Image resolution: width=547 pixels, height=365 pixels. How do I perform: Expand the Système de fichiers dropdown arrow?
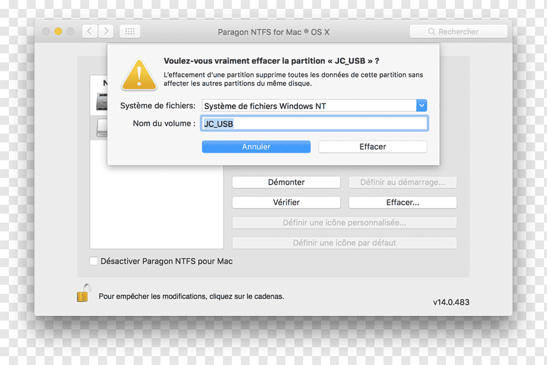click(422, 106)
